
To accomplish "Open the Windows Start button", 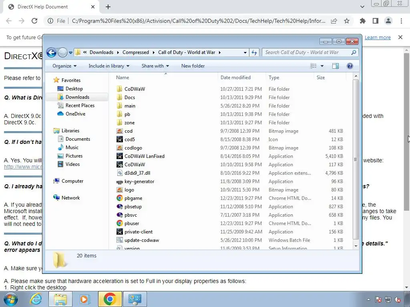I will point(11,299).
